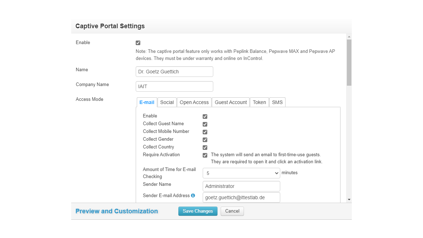Open the E-mail checking time dropdown
423x238 pixels.
[241, 173]
